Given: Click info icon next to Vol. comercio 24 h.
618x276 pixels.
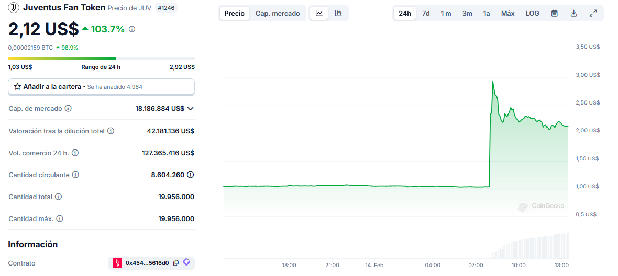Looking at the screenshot, I should click(75, 153).
